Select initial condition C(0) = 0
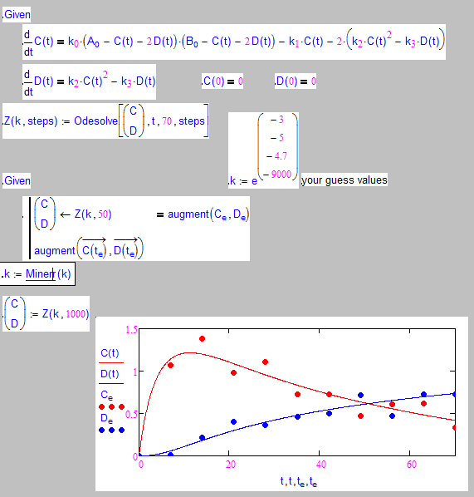The width and height of the screenshot is (474, 497). point(222,81)
